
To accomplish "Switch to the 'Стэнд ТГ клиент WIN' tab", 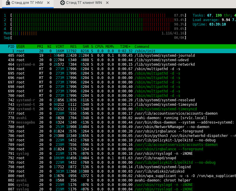I will coord(84,3).
